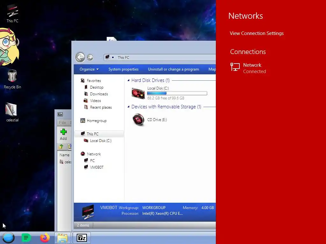The image size is (326, 244).
Task: Click the Networks panel heading
Action: [x=245, y=16]
